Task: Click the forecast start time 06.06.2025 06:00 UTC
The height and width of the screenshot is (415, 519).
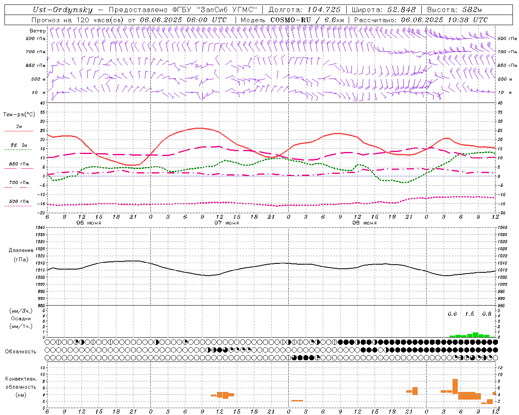Action: (x=183, y=20)
